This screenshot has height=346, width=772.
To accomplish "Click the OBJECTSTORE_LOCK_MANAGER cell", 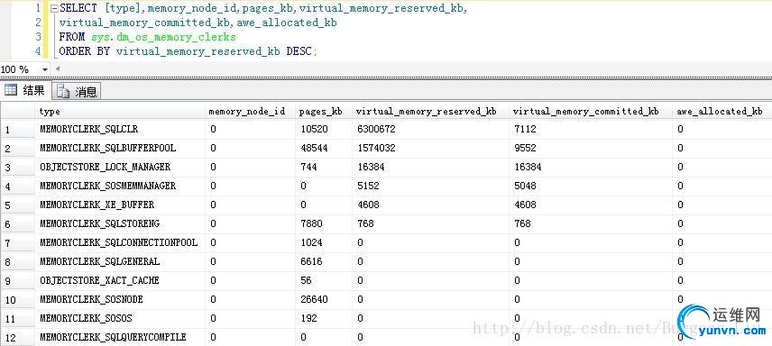I will [120, 168].
